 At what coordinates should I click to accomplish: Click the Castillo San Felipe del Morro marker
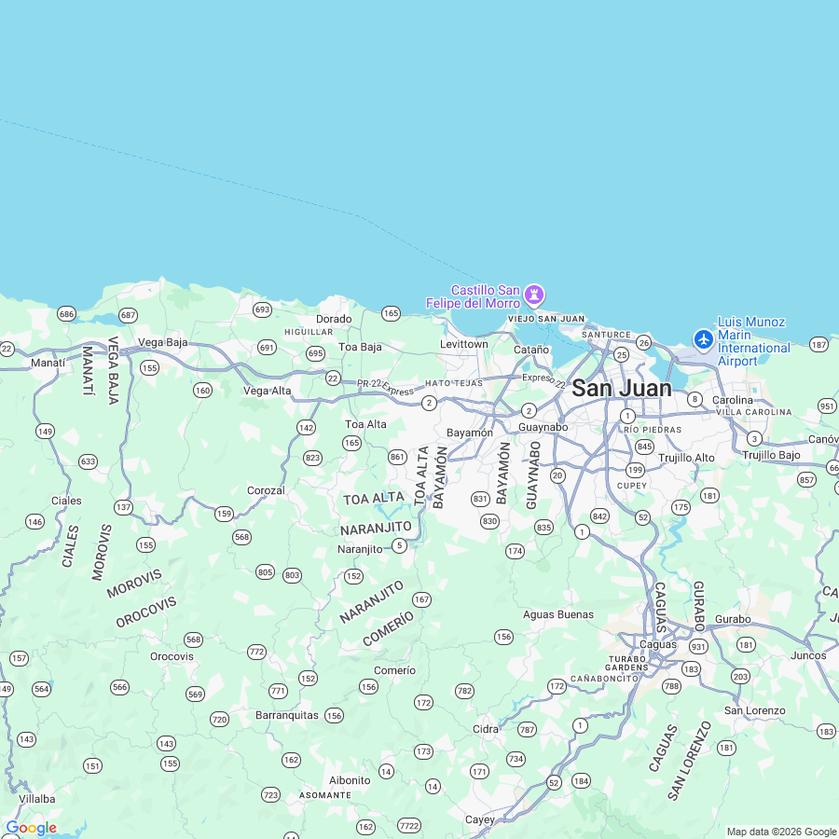534,295
